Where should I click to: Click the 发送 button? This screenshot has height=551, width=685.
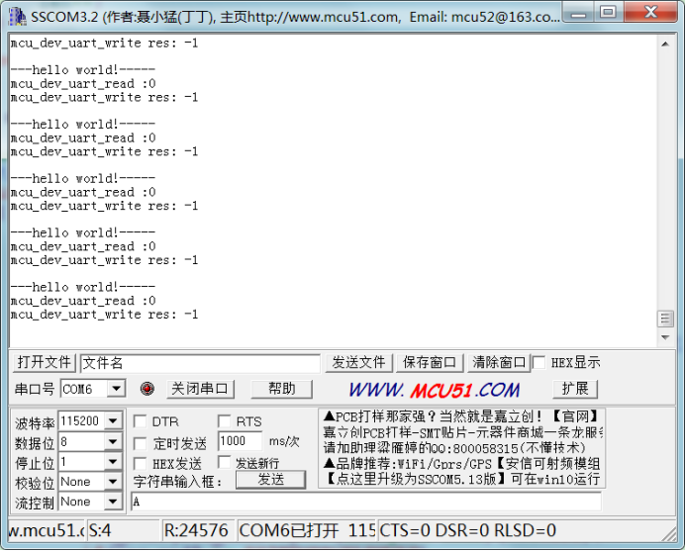[271, 480]
